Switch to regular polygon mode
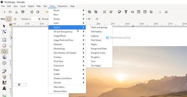The height and width of the screenshot is (97, 187). 9,19
